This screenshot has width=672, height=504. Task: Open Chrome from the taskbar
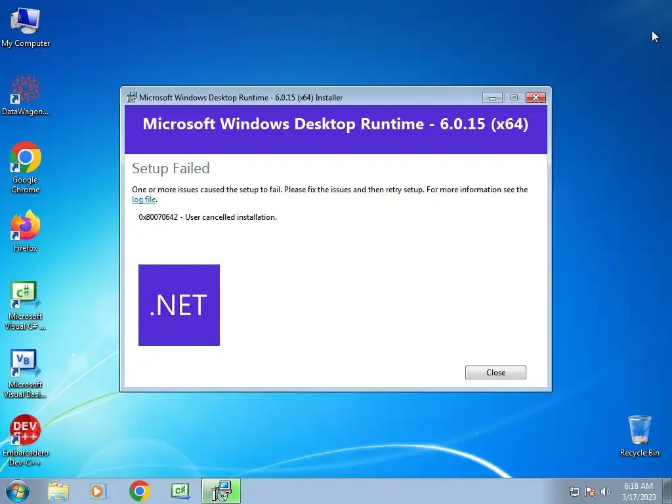coord(139,491)
